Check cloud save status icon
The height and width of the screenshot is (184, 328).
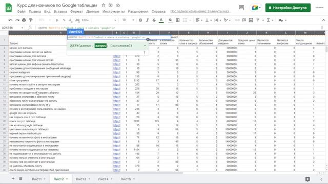pyautogui.click(x=118, y=5)
